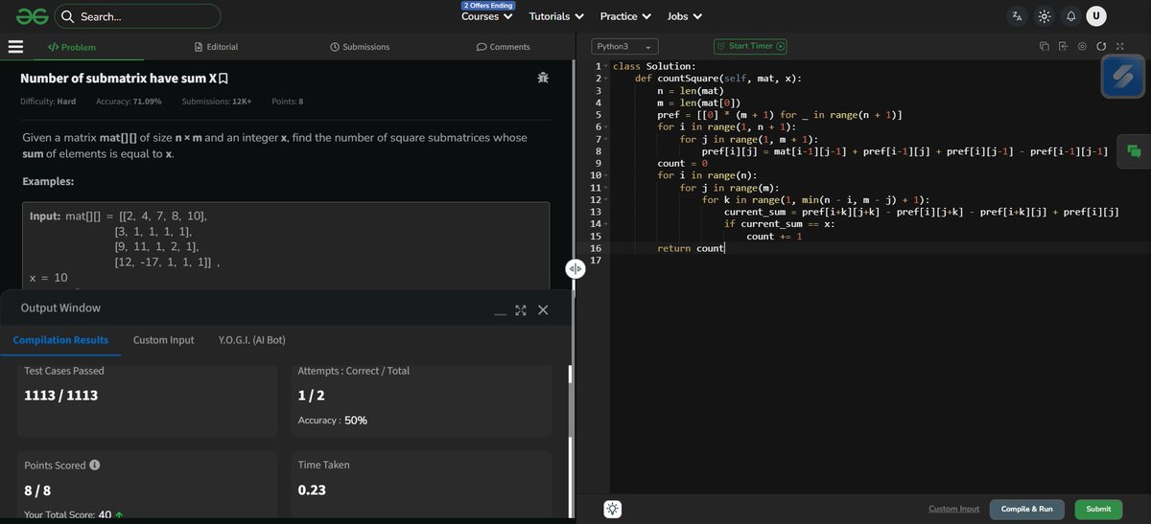Switch to the Custom Input tab
This screenshot has width=1151, height=524.
pyautogui.click(x=163, y=340)
